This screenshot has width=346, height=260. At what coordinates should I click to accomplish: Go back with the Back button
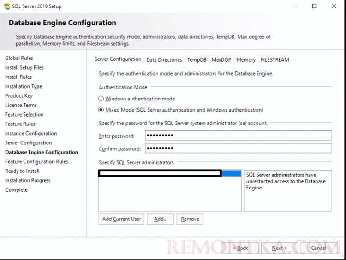240,248
